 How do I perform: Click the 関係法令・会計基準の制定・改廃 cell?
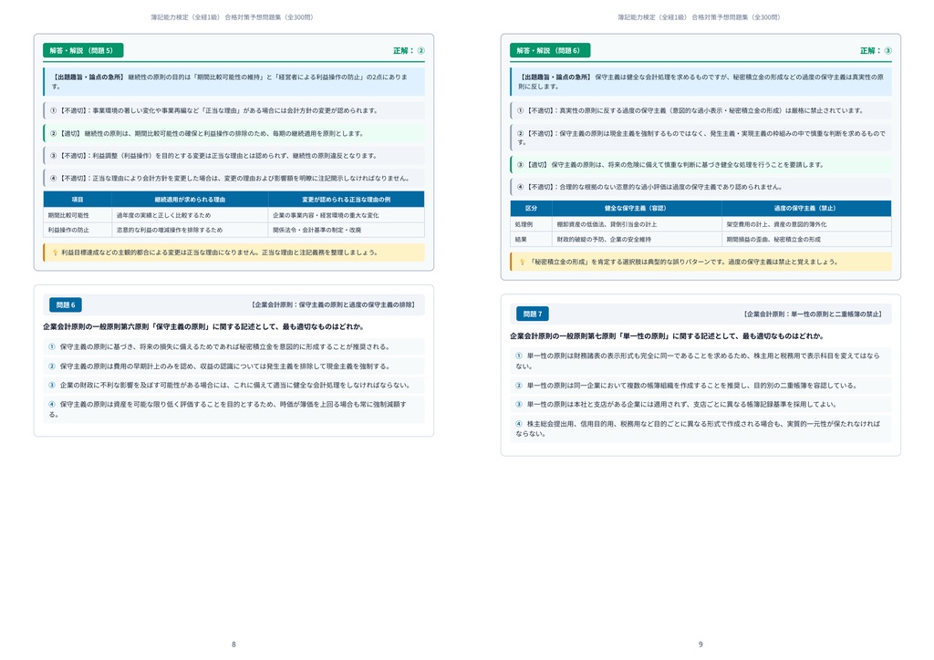346,230
